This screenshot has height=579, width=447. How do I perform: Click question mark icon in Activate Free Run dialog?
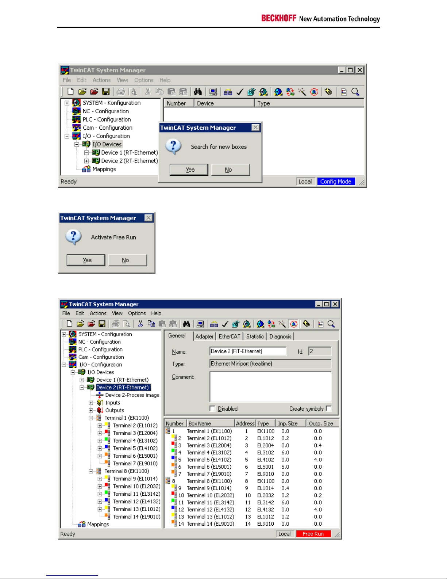74,237
